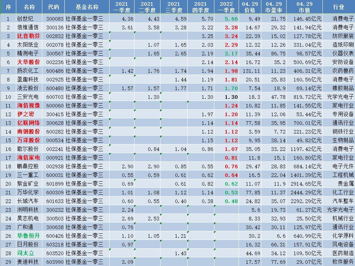Select the 序 column header
The width and height of the screenshot is (355, 266).
point(8,7)
